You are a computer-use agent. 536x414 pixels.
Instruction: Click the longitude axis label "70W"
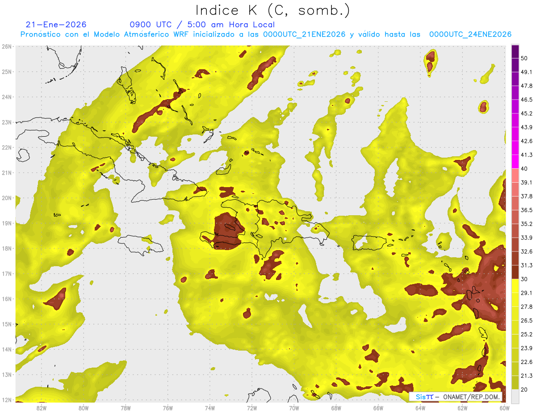[x=294, y=408]
